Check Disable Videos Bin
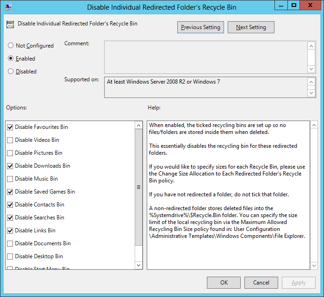This screenshot has width=324, height=297. click(10, 140)
